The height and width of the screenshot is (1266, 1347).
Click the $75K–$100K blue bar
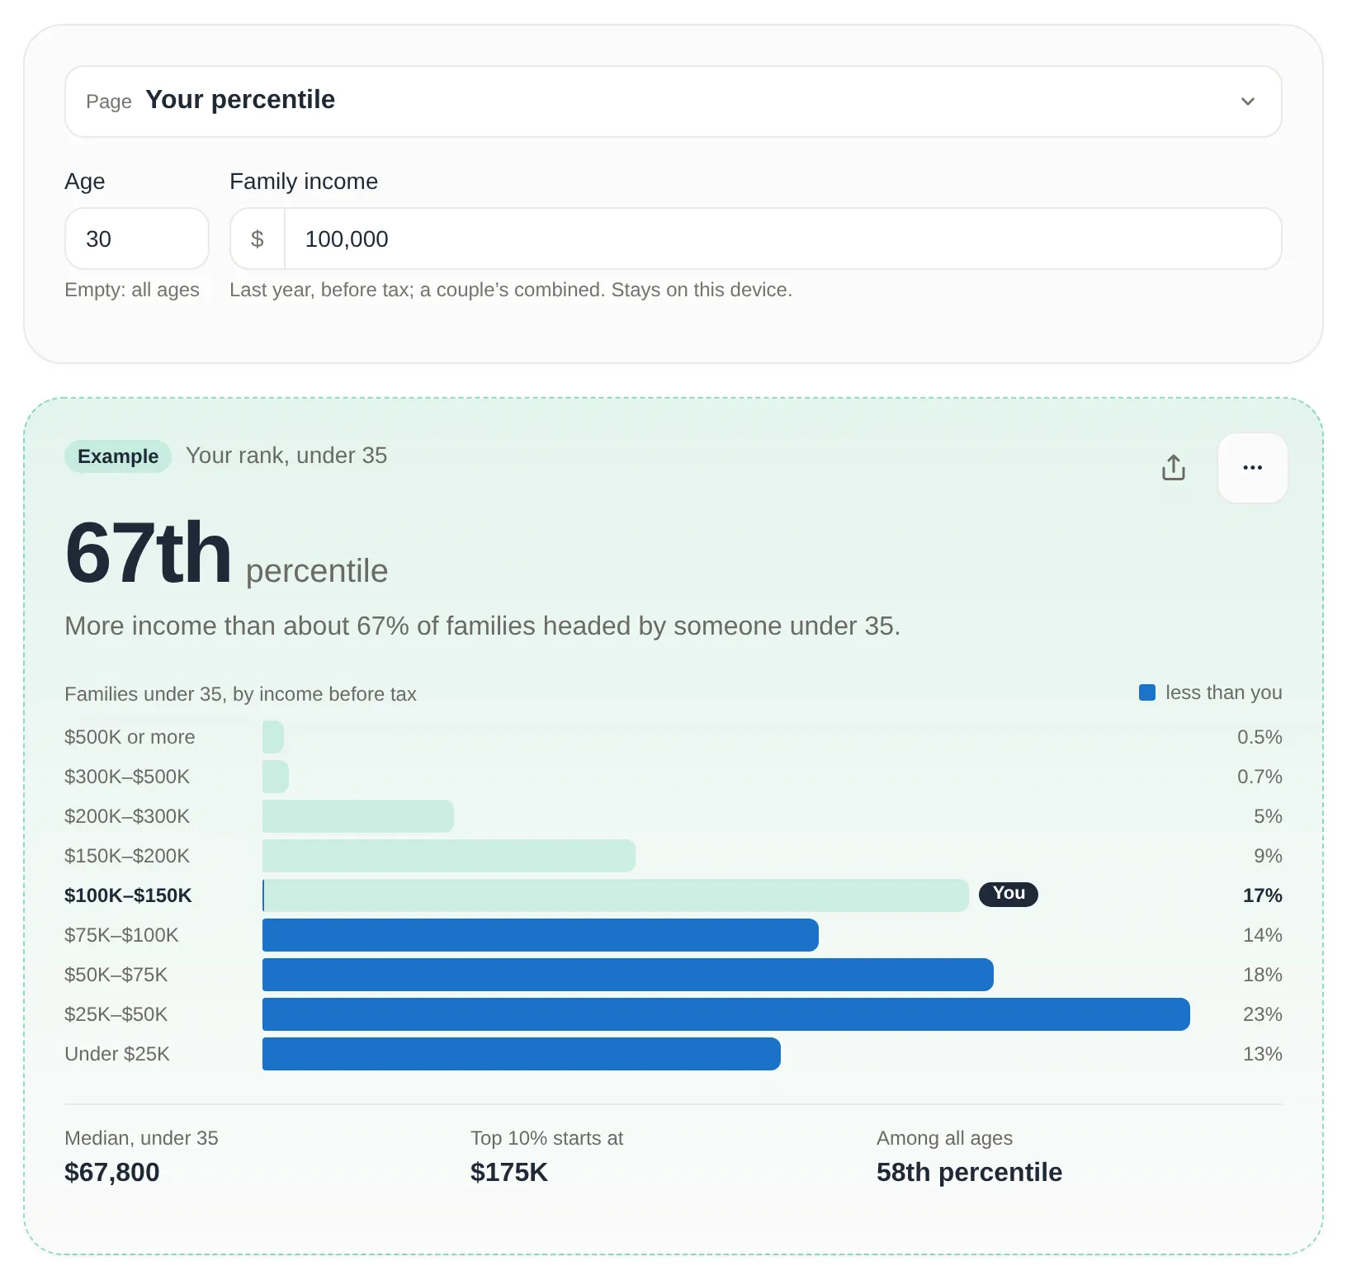[x=540, y=935]
